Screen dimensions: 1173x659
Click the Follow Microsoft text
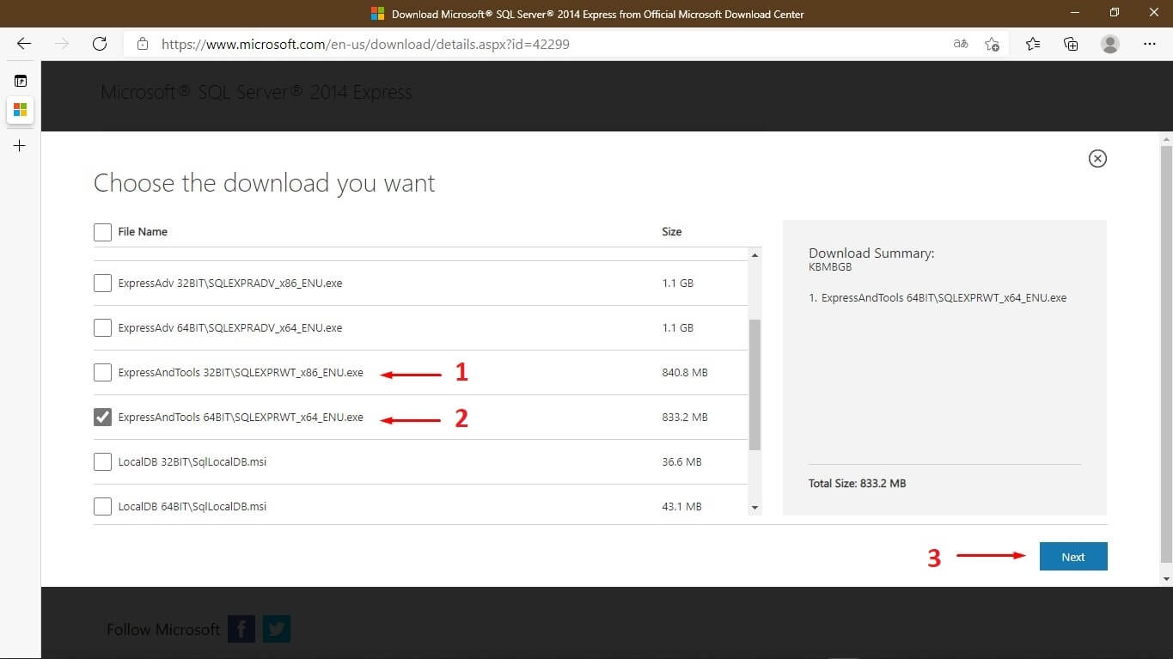tap(163, 630)
